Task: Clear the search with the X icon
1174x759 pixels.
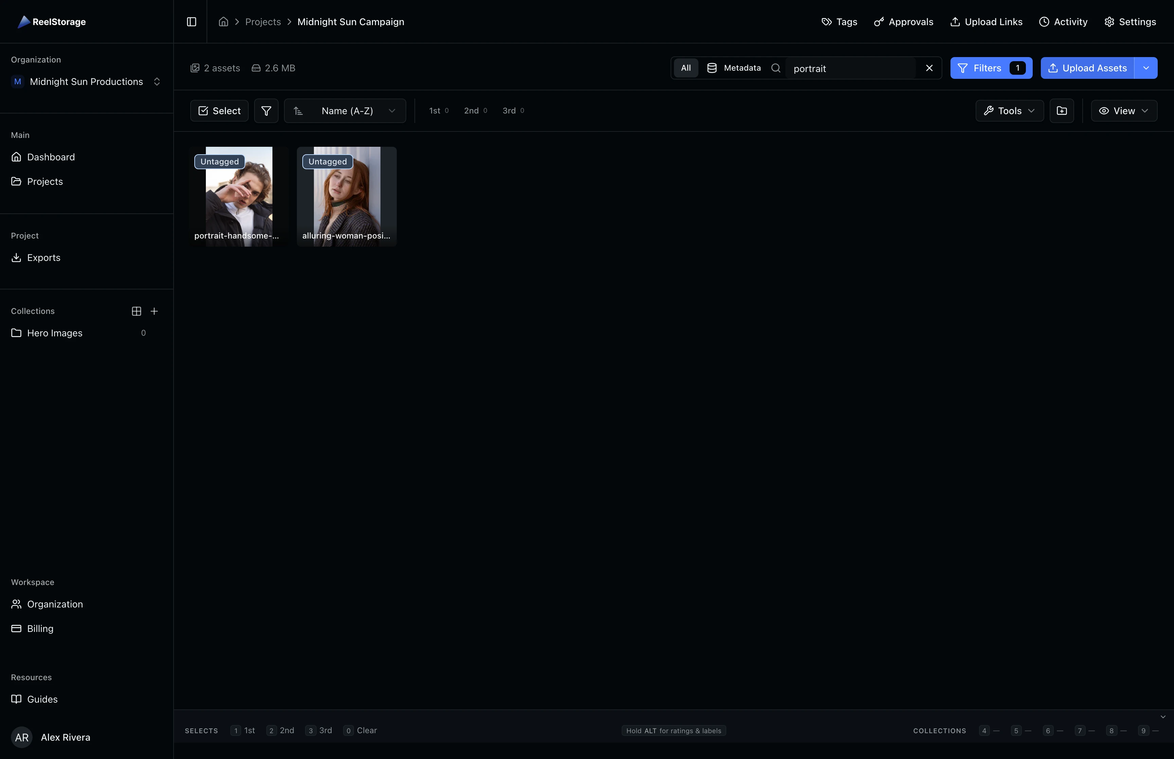Action: click(x=929, y=68)
